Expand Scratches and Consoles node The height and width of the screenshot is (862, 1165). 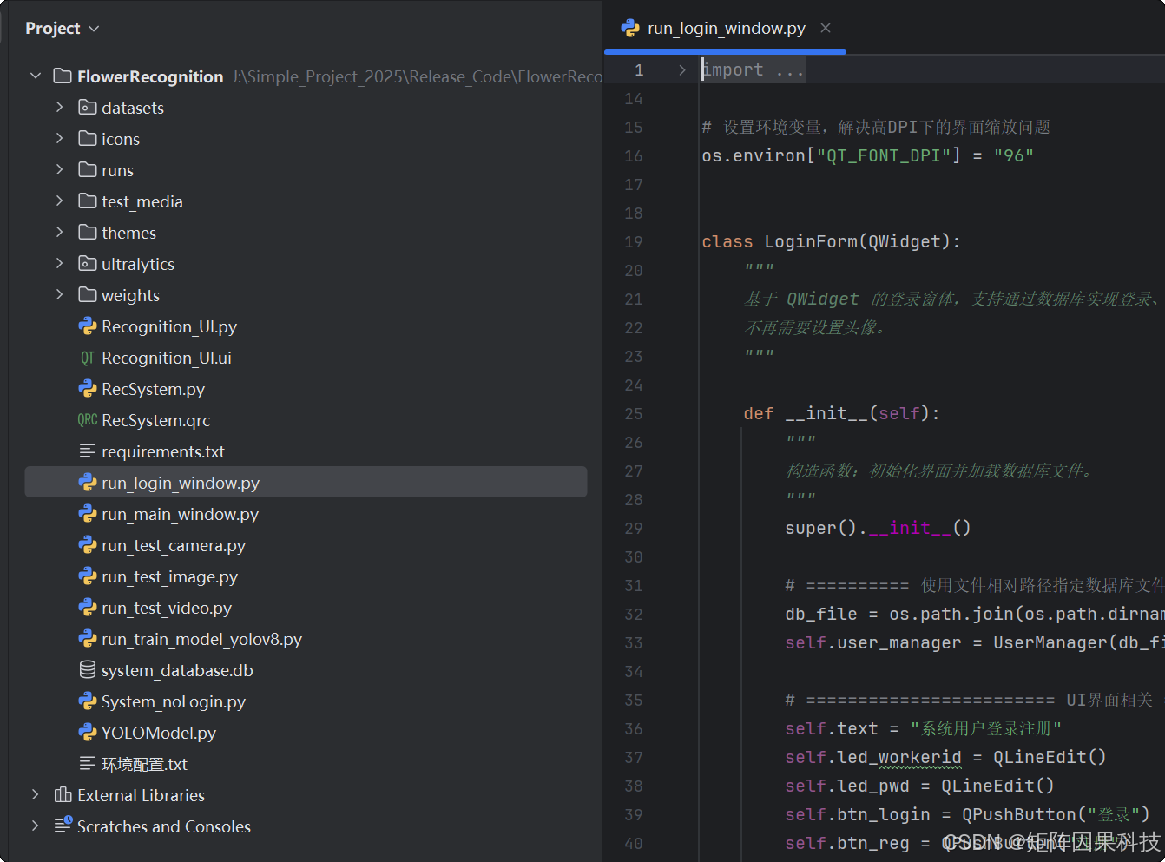(x=35, y=826)
